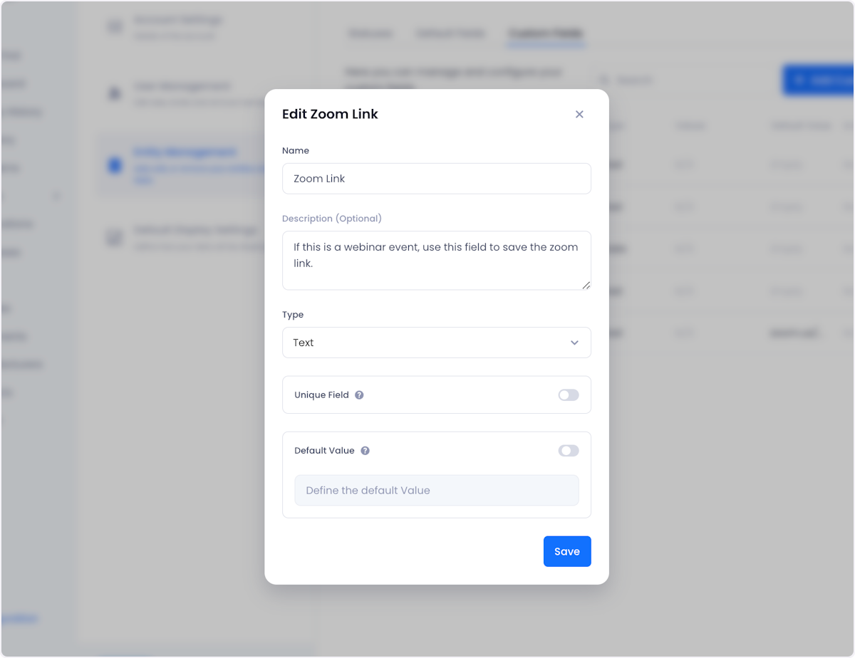Turn on the Default Value toggle

(x=569, y=451)
